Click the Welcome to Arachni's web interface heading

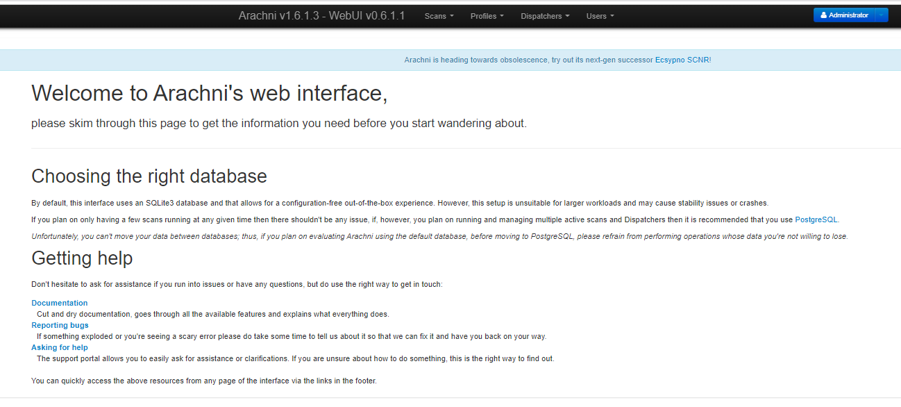pos(209,93)
